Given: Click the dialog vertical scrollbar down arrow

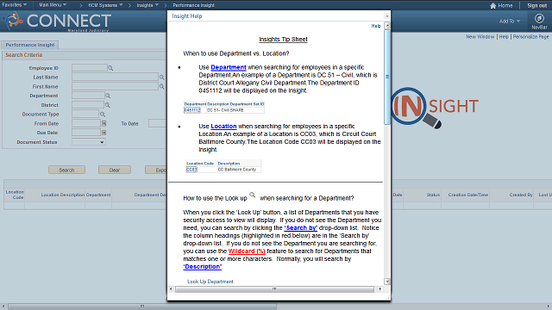Looking at the screenshot, I should click(387, 282).
